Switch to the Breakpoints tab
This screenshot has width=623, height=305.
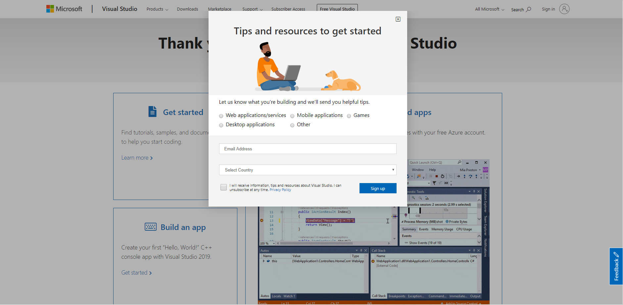tap(397, 296)
